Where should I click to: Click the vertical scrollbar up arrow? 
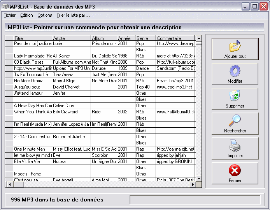pos(199,38)
